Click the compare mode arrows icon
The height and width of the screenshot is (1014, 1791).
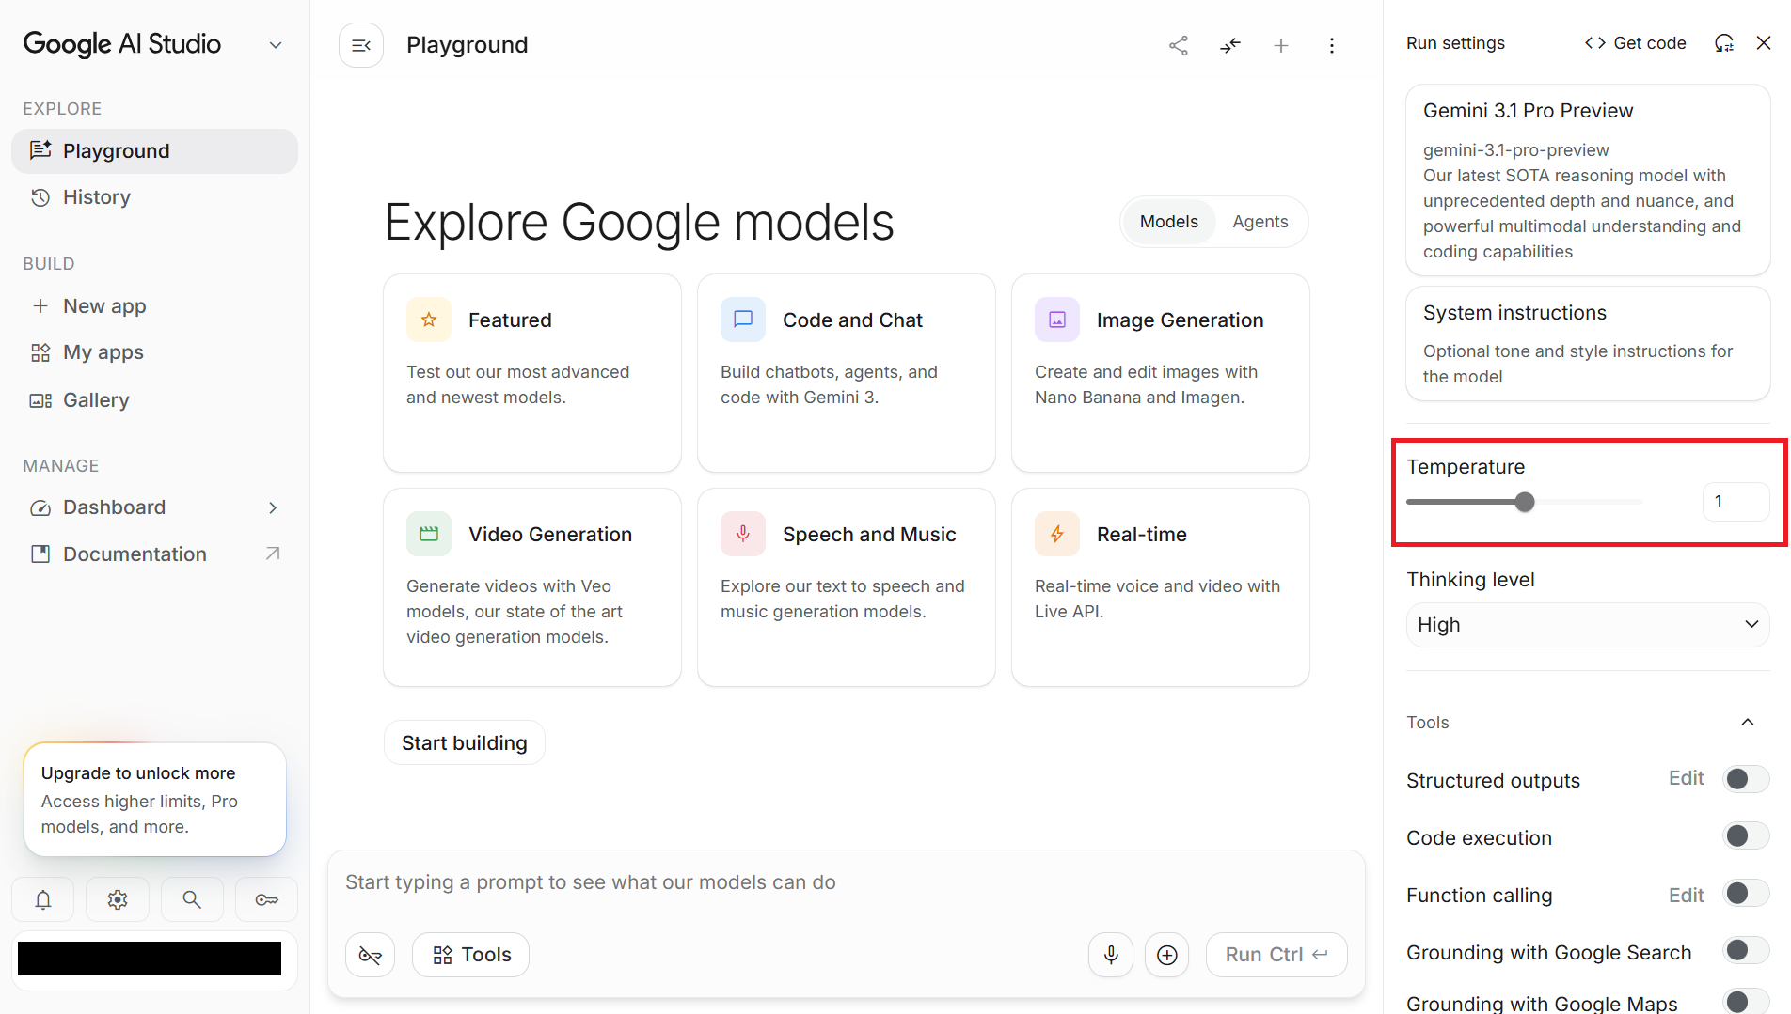[x=1230, y=45]
